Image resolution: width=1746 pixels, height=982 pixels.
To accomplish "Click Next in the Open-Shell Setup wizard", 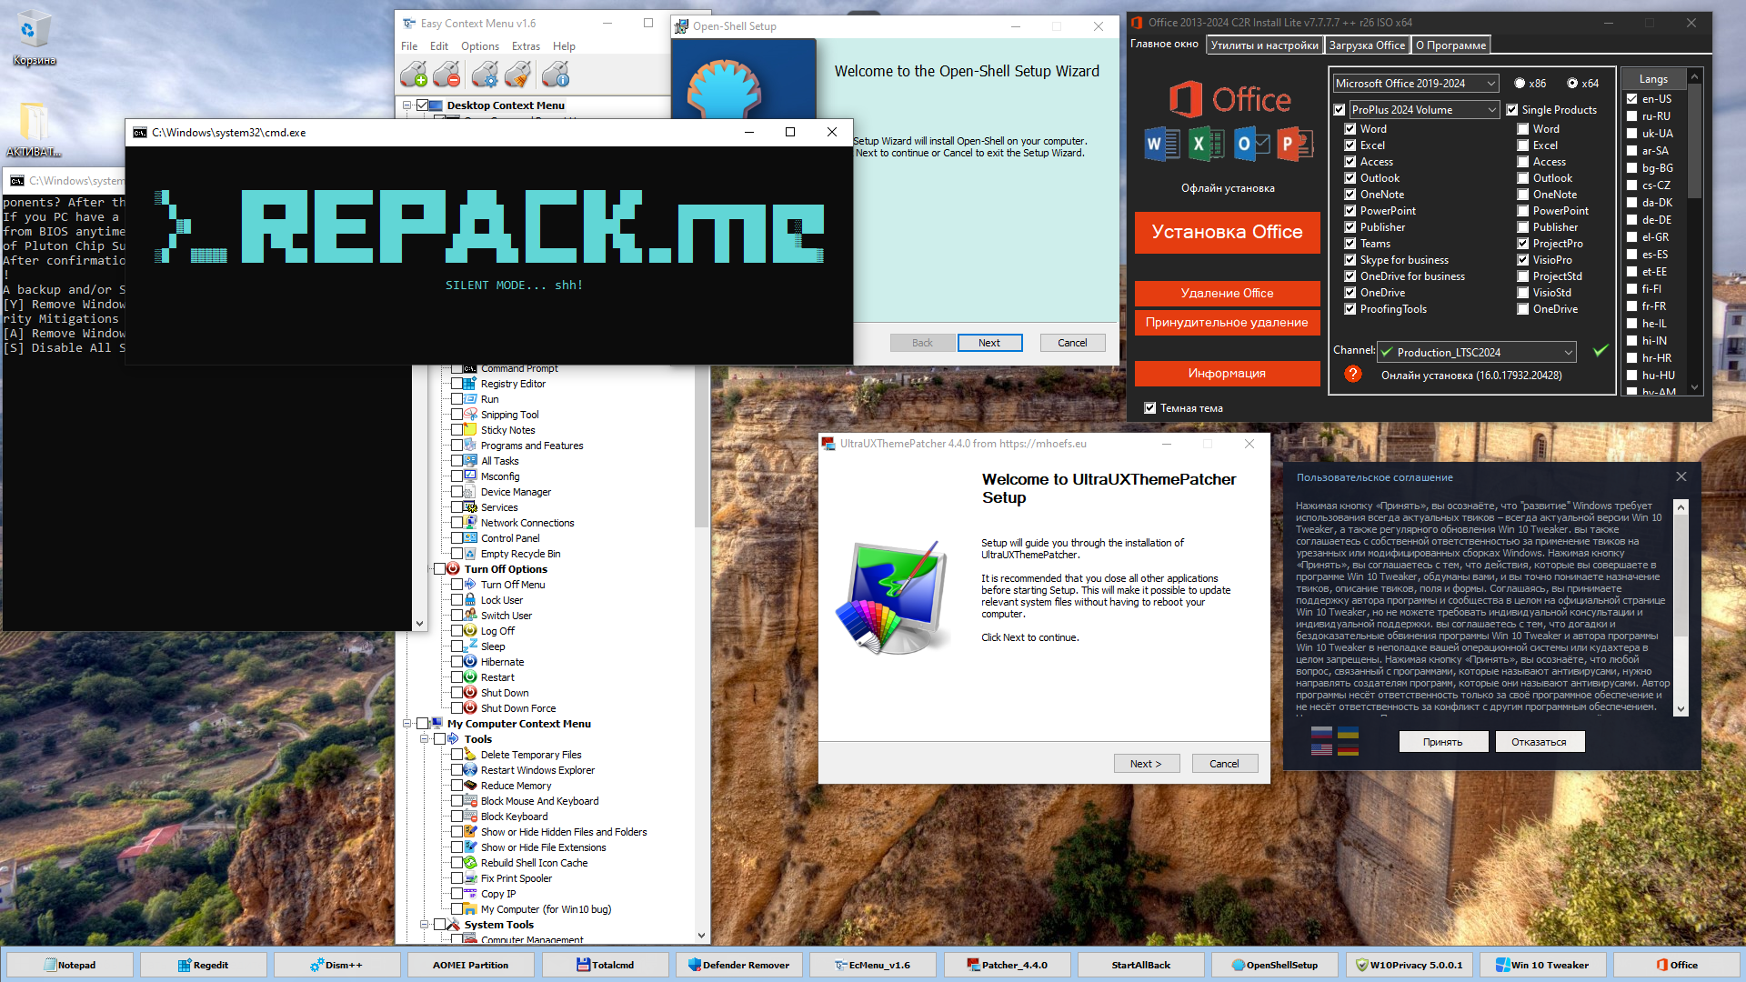I will point(989,343).
